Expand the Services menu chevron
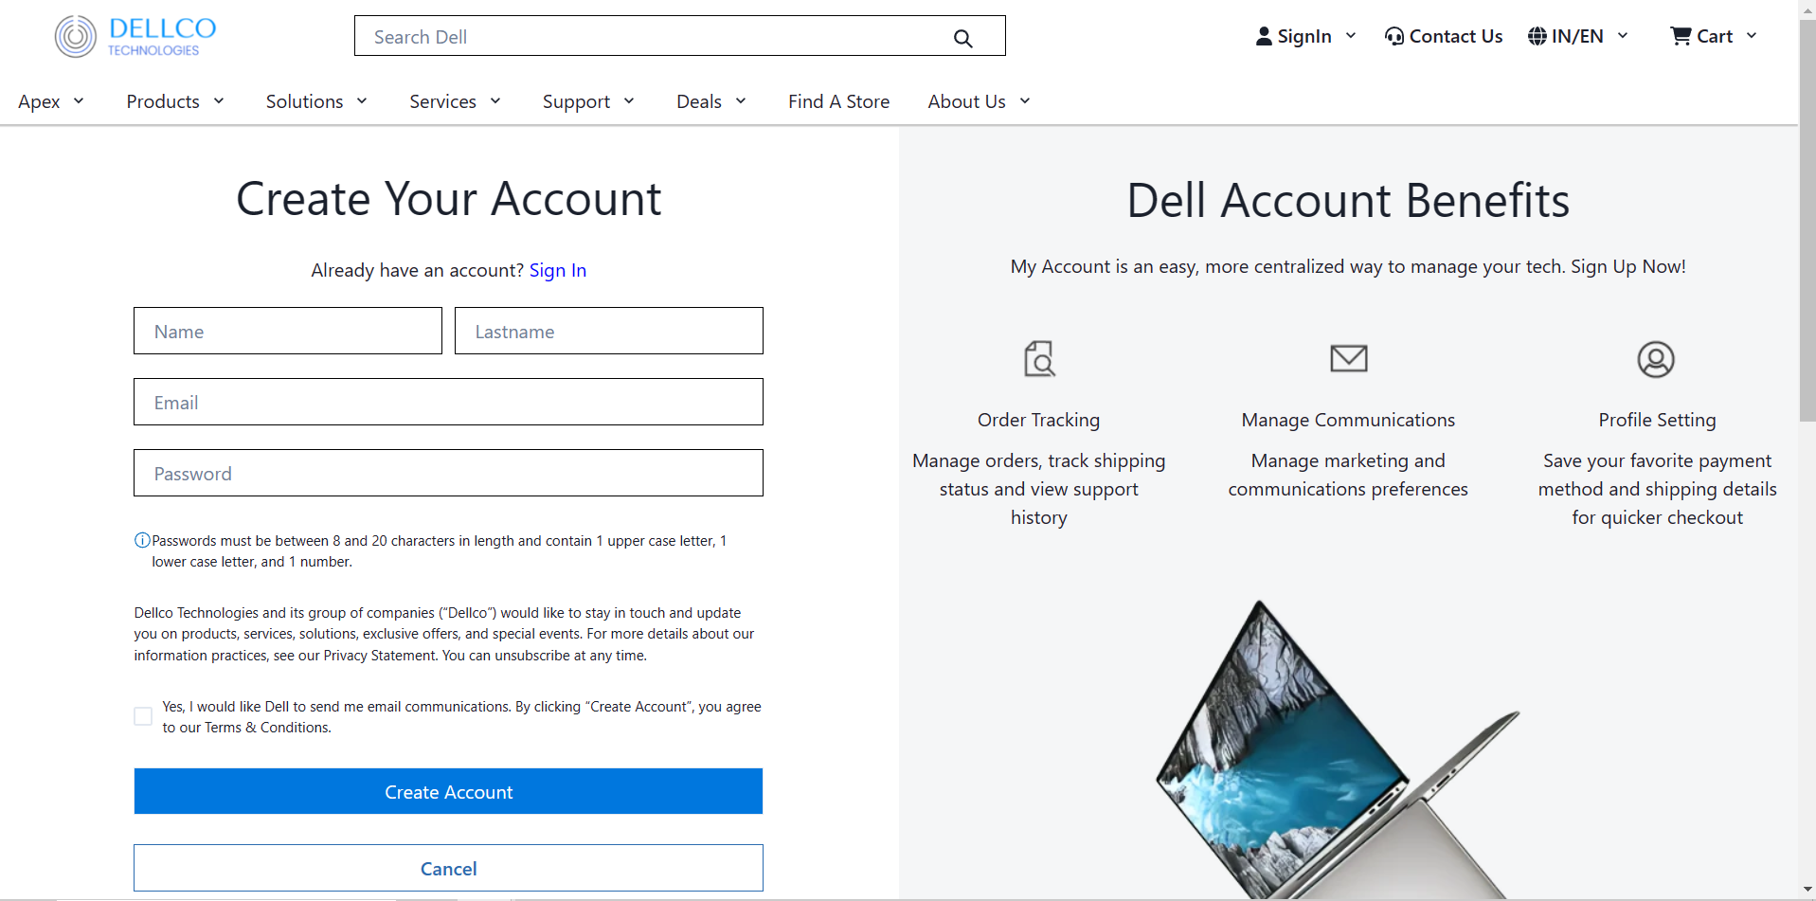 pos(495,100)
